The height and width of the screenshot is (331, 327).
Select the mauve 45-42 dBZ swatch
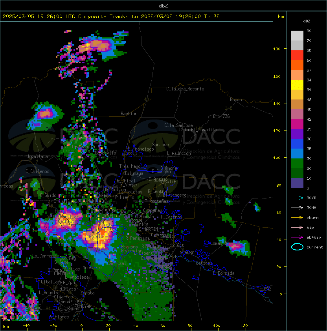click(297, 114)
